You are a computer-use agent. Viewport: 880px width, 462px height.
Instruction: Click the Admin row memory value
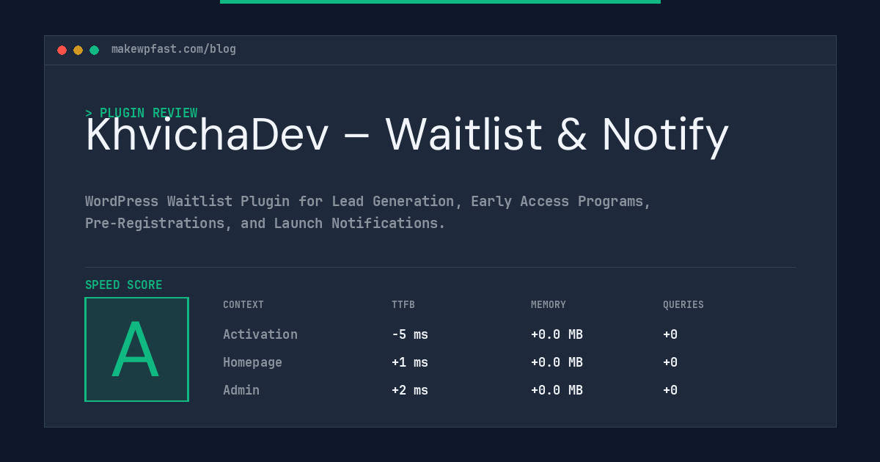point(557,390)
